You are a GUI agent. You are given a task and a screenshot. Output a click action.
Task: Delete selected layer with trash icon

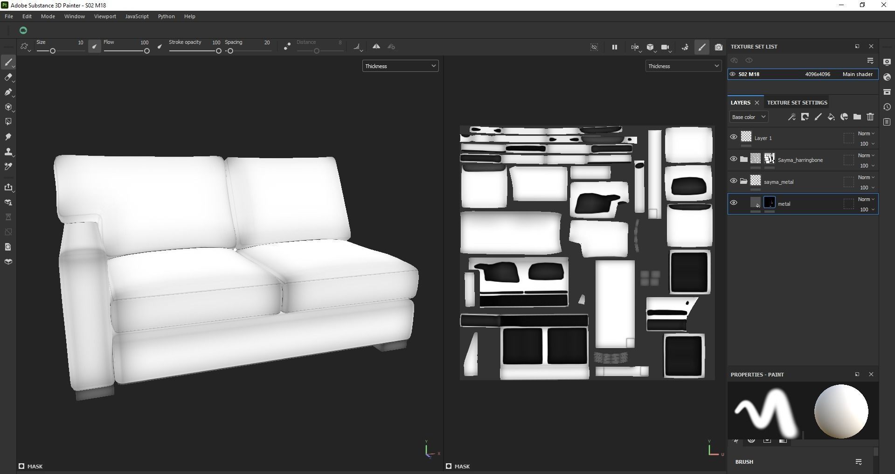(870, 117)
